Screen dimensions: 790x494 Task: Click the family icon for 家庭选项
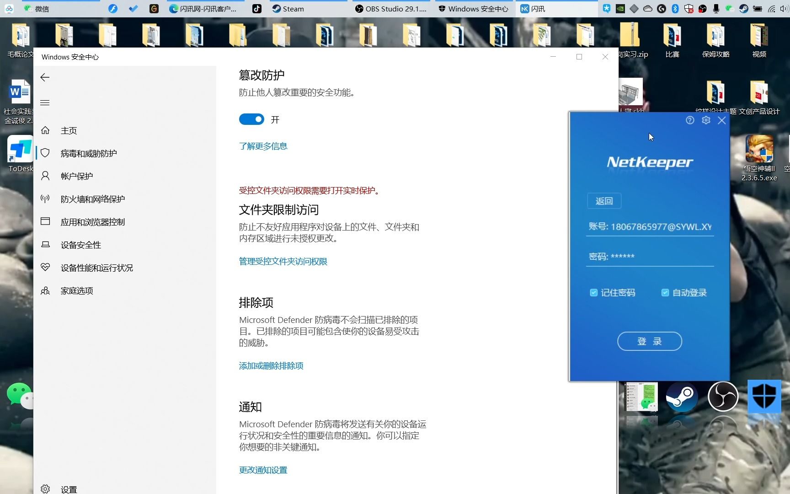pos(45,290)
